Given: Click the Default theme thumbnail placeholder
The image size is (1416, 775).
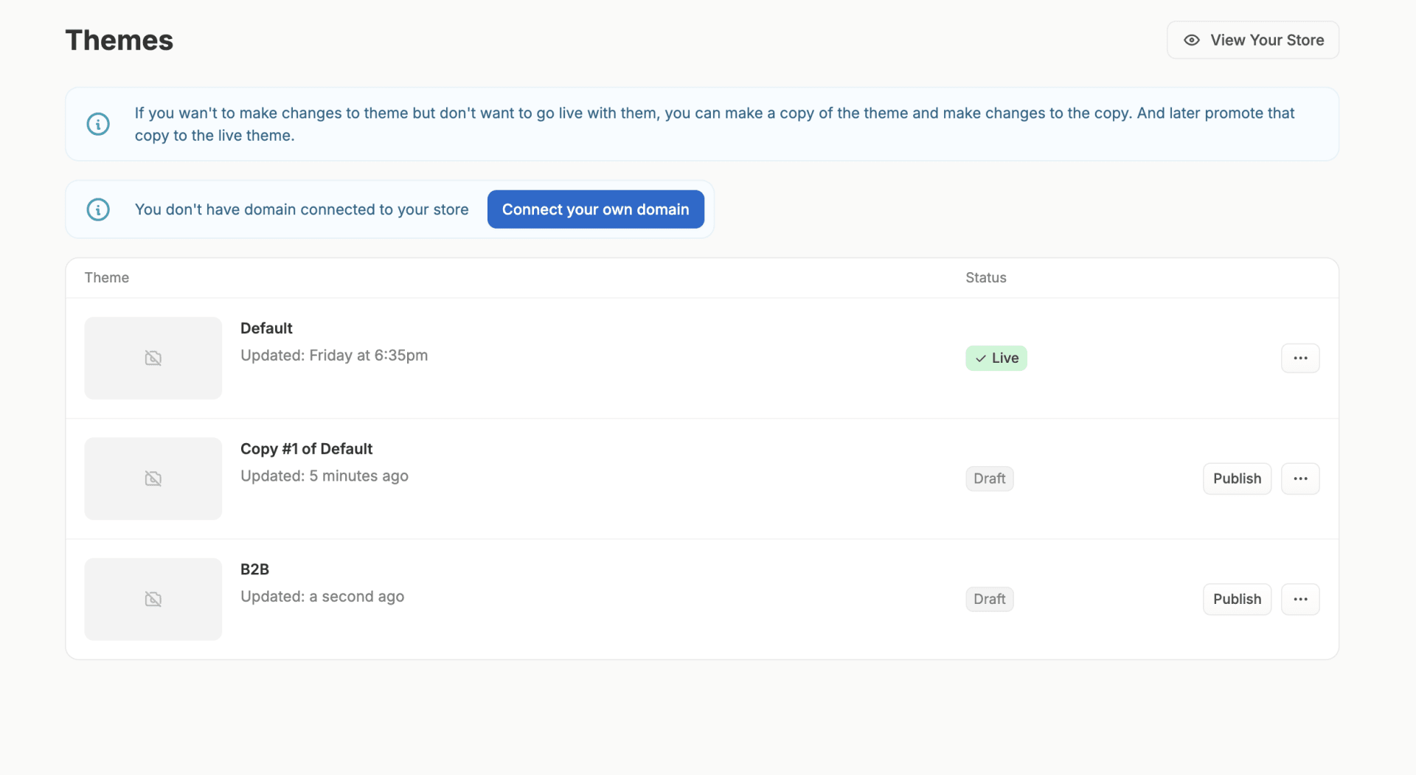Looking at the screenshot, I should point(153,358).
